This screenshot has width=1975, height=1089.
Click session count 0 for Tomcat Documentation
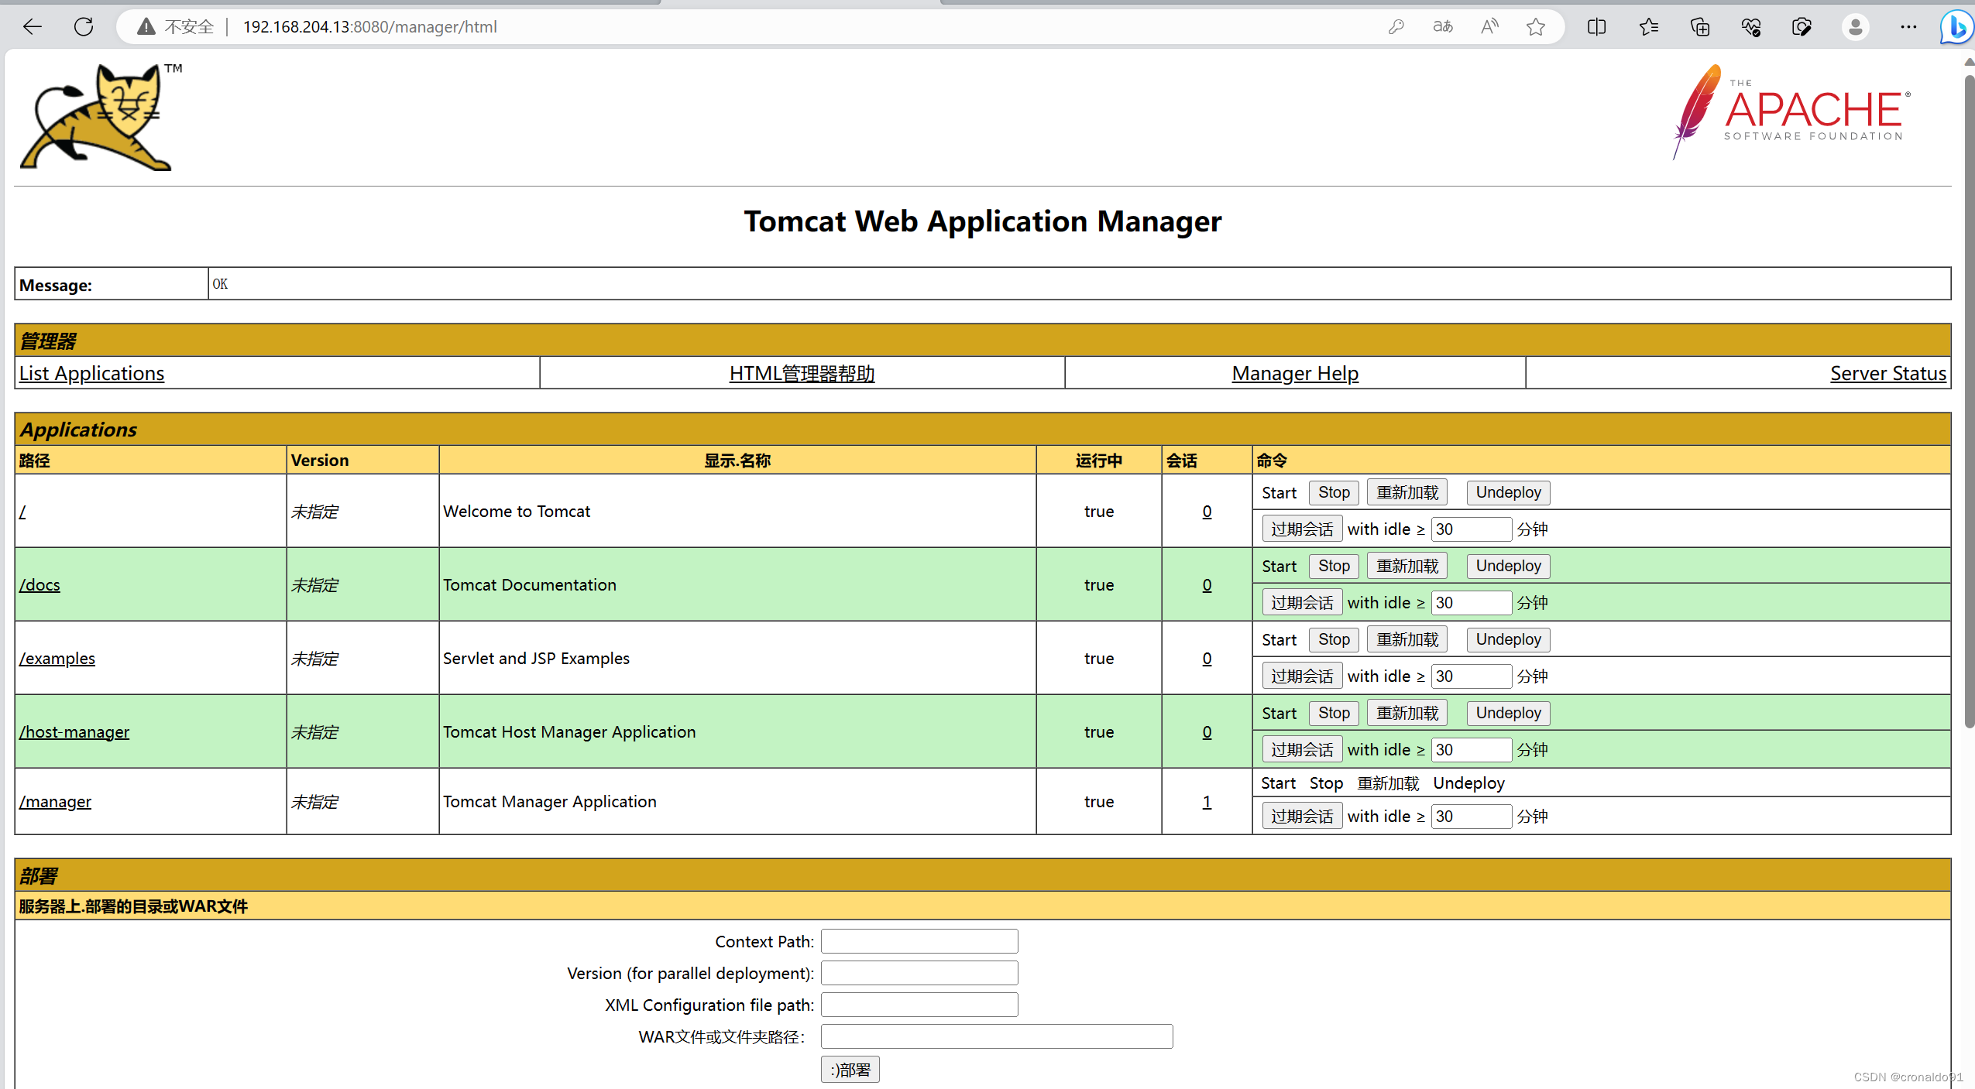pyautogui.click(x=1207, y=585)
